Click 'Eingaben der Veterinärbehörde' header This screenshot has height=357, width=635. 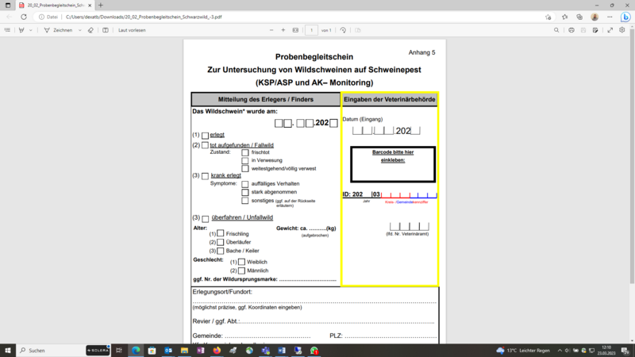tap(390, 99)
